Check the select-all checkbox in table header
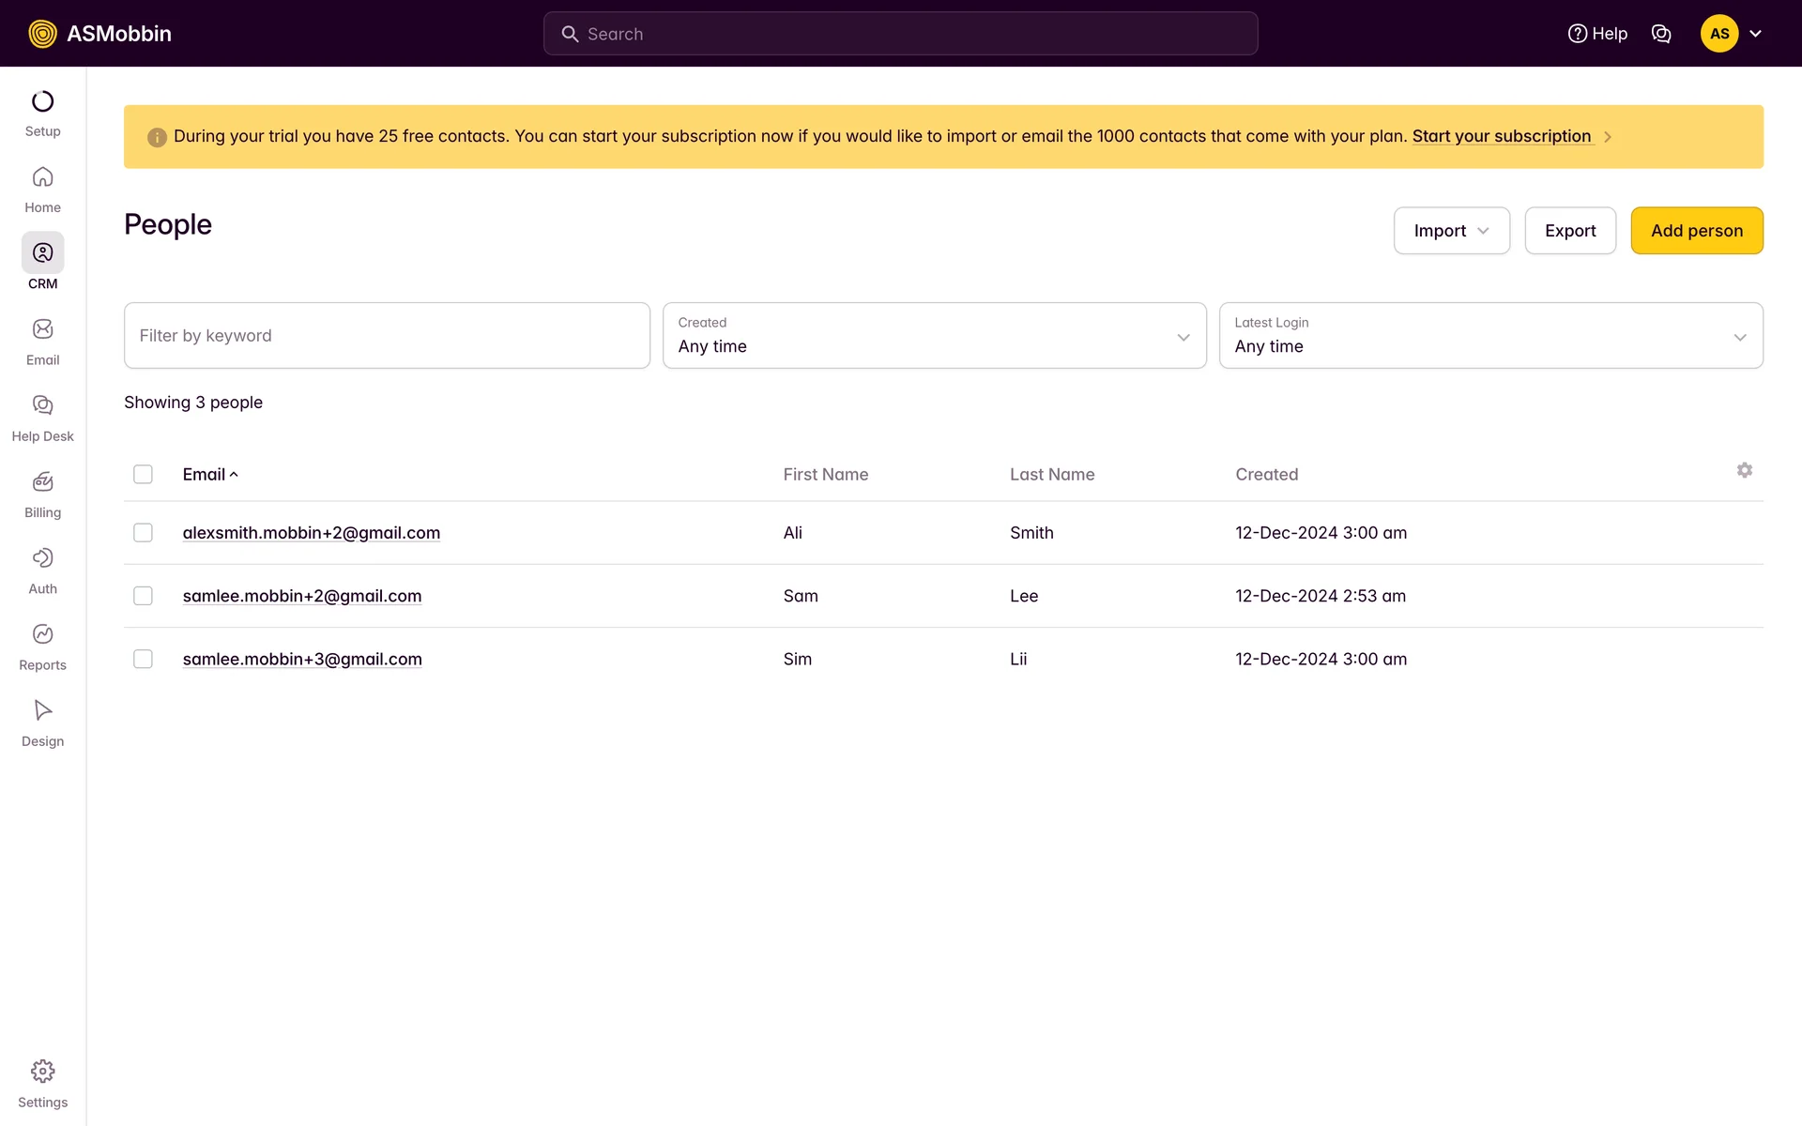Screen dimensions: 1802x1126 [143, 475]
